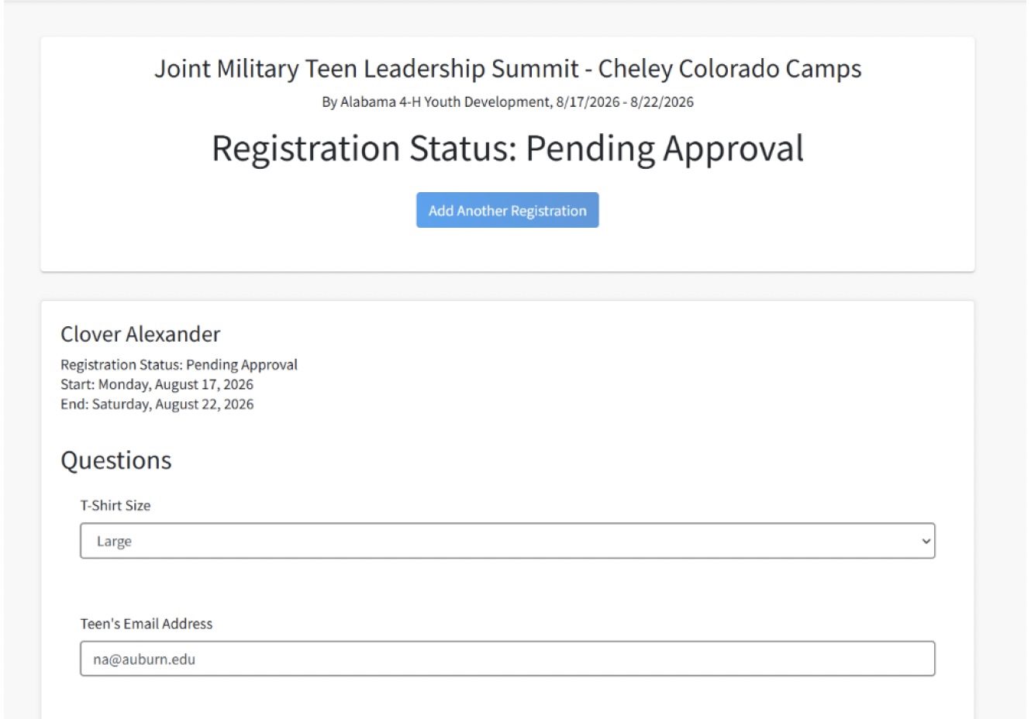
Task: Click blank space beside the Add Another Registration button
Action: tap(736, 211)
